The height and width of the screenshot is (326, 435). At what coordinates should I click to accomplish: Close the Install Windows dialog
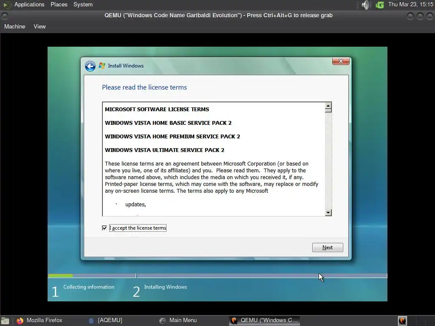[x=341, y=61]
